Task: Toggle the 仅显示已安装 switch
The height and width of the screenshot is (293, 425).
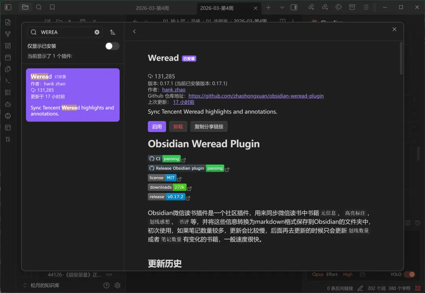Action: coord(112,46)
